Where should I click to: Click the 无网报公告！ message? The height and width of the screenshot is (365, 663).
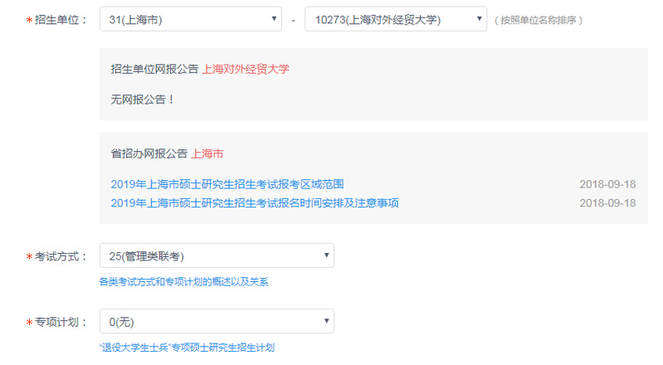(x=143, y=100)
